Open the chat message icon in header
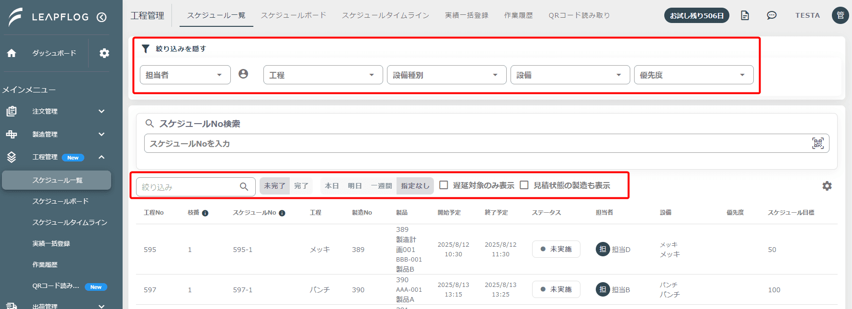 [772, 15]
